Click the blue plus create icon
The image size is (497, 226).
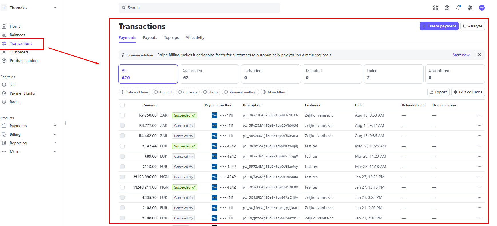[x=482, y=8]
